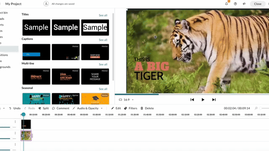Click the timeline zoom magnifier icon
Screen dimensions: 269x151
tap(256, 108)
